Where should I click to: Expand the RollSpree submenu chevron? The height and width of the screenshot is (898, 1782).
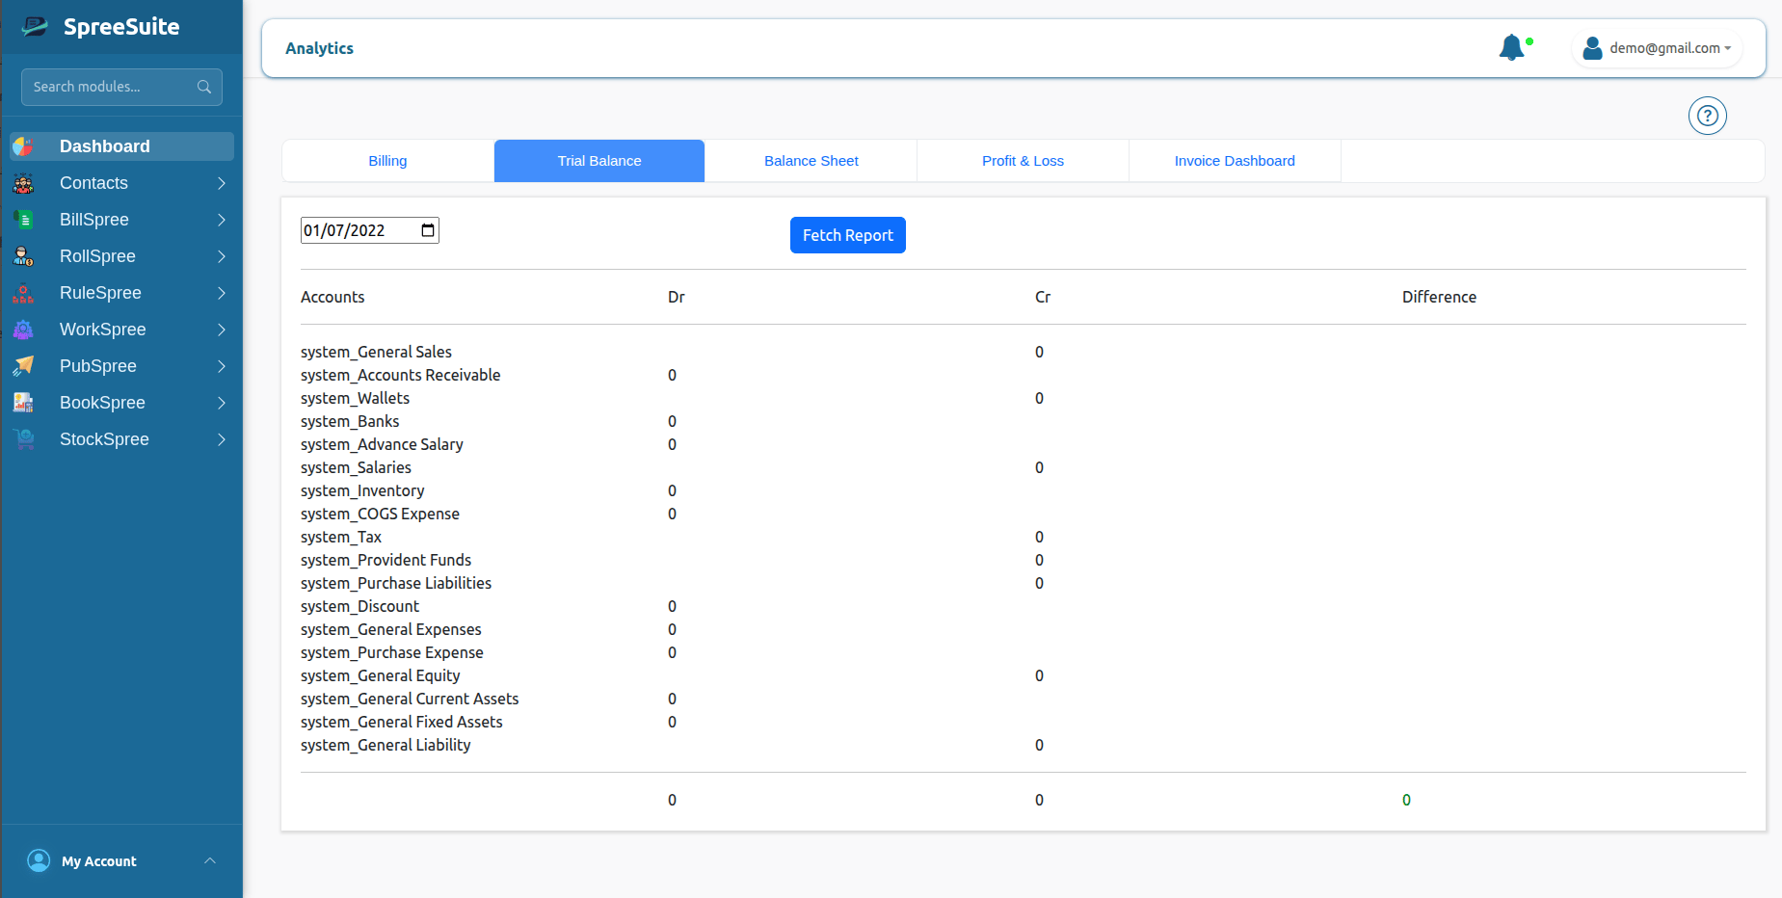pos(222,256)
